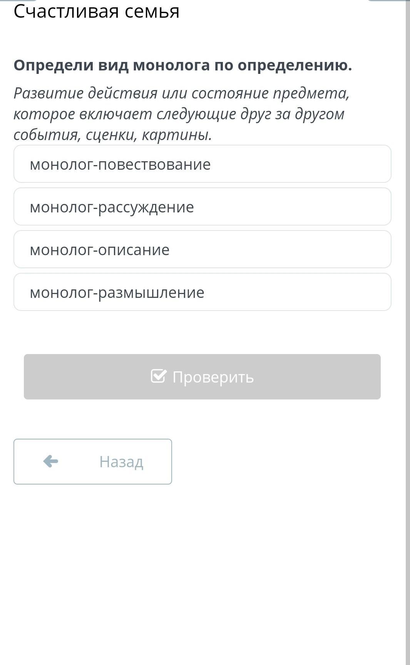Viewport: 410px width, 665px height.
Task: Click the word повествование in first option
Action: point(154,164)
